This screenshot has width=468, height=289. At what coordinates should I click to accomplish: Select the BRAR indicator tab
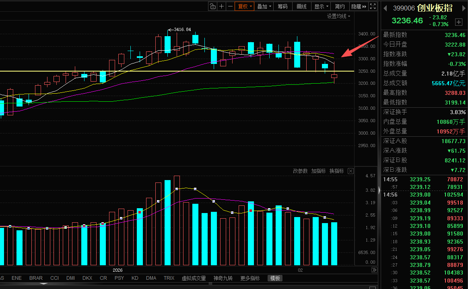(36, 278)
